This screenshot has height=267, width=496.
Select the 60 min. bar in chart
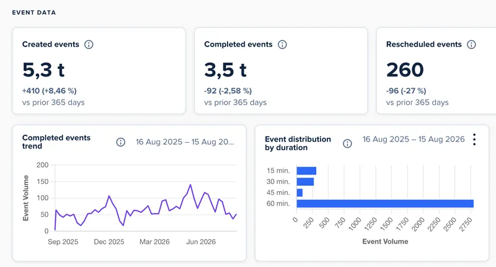(385, 203)
